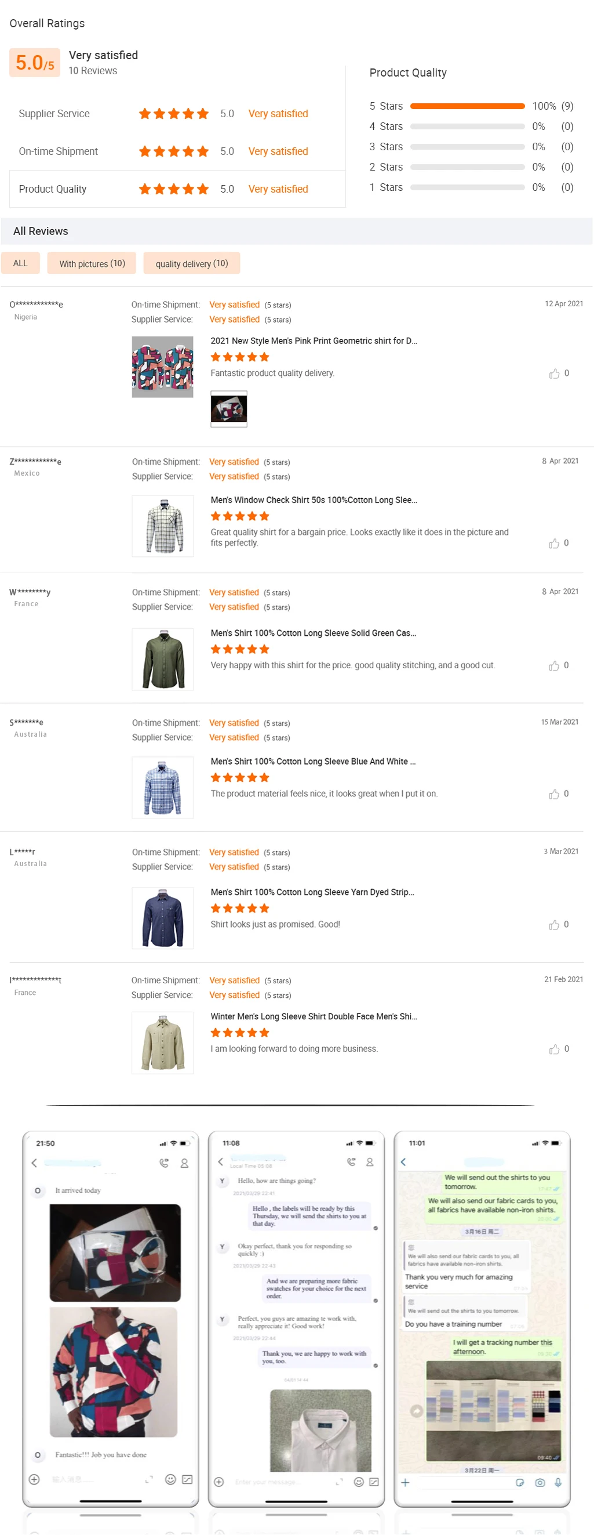Open the Pink Print Geometric shirt link
The width and height of the screenshot is (594, 1535).
(314, 341)
